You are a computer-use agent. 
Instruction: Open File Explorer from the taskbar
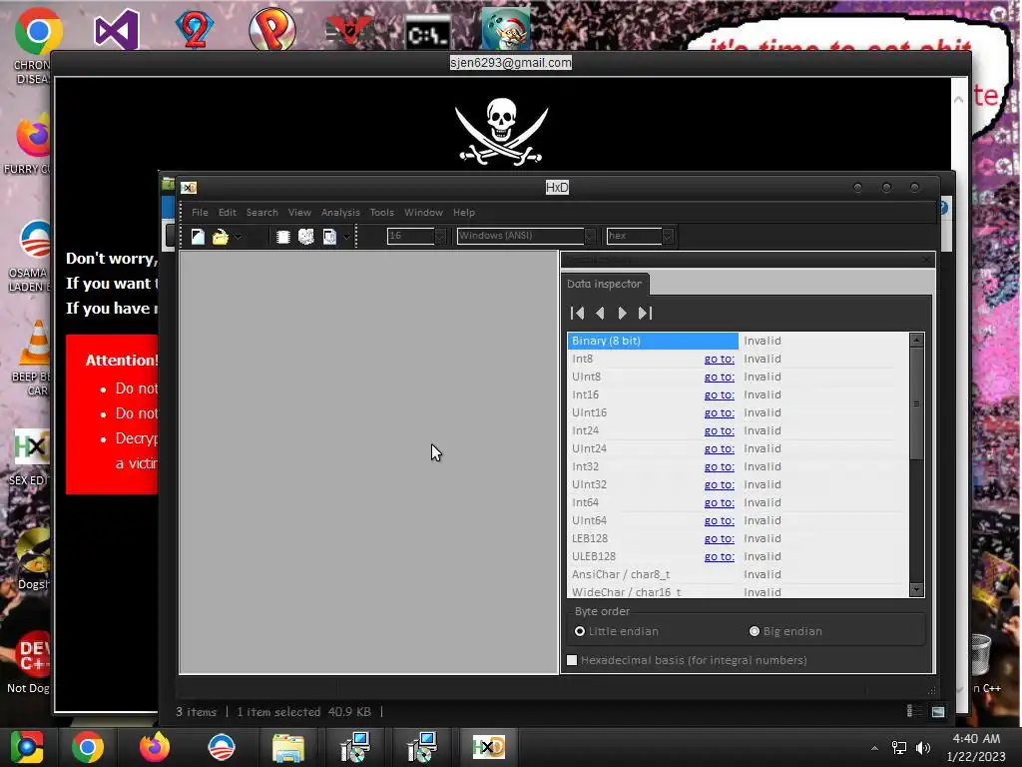click(x=288, y=747)
